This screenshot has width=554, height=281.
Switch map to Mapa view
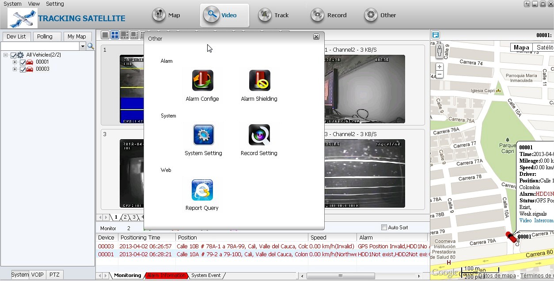click(521, 48)
